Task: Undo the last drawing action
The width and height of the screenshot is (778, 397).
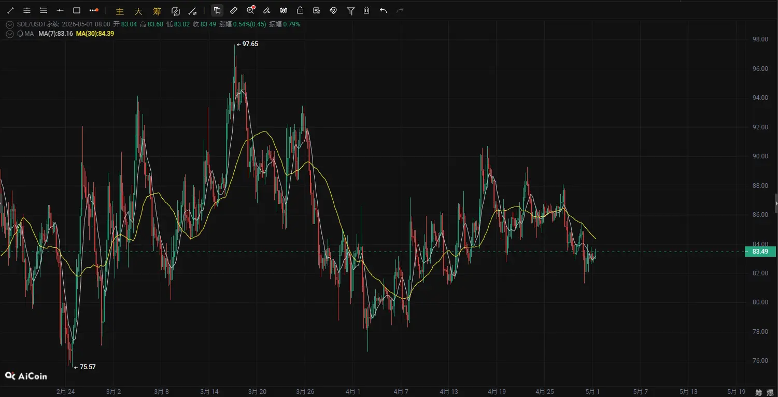Action: 383,10
